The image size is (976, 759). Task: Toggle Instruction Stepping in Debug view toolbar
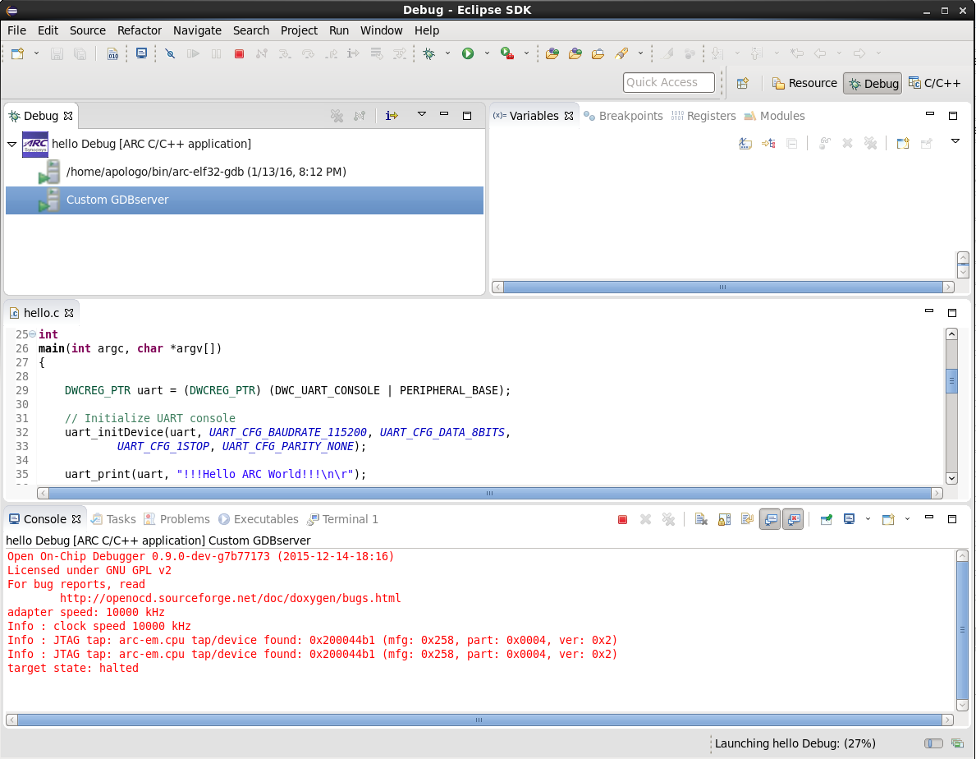coord(392,116)
